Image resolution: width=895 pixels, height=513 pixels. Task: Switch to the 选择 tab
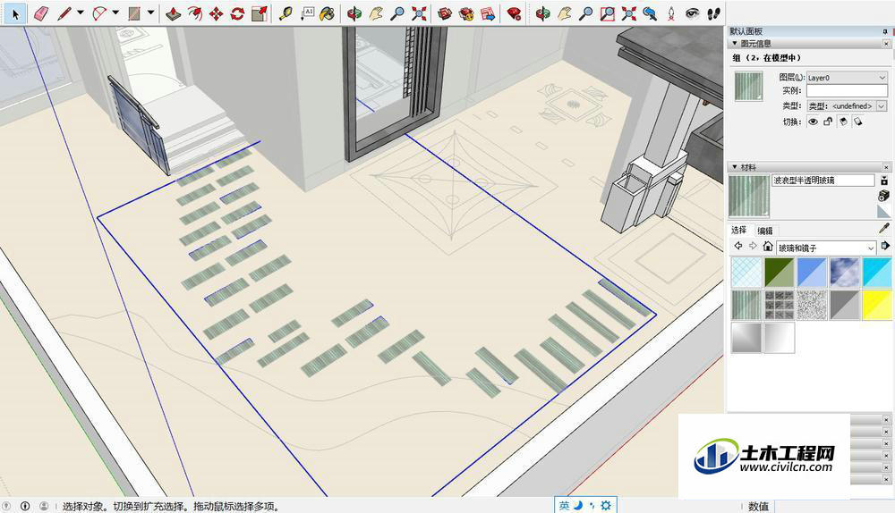pos(738,231)
